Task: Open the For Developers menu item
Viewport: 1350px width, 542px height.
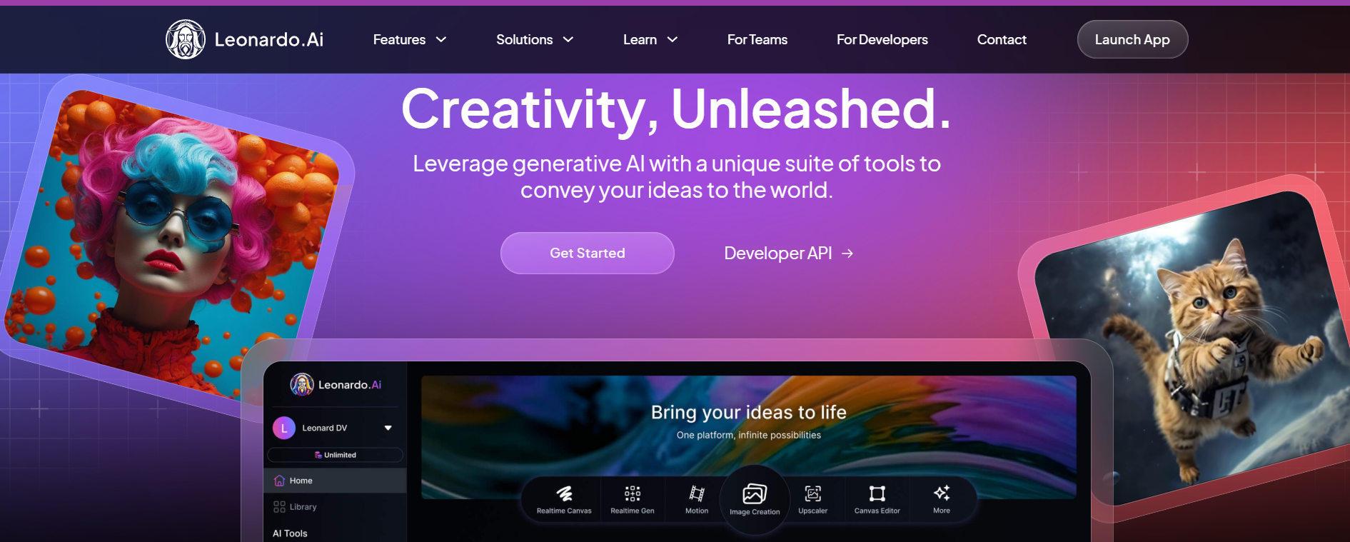Action: point(882,40)
